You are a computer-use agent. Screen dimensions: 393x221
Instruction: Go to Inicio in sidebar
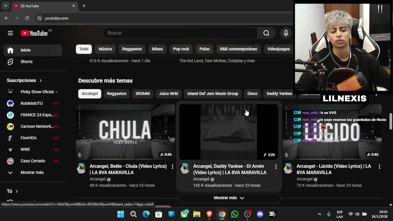pos(33,50)
